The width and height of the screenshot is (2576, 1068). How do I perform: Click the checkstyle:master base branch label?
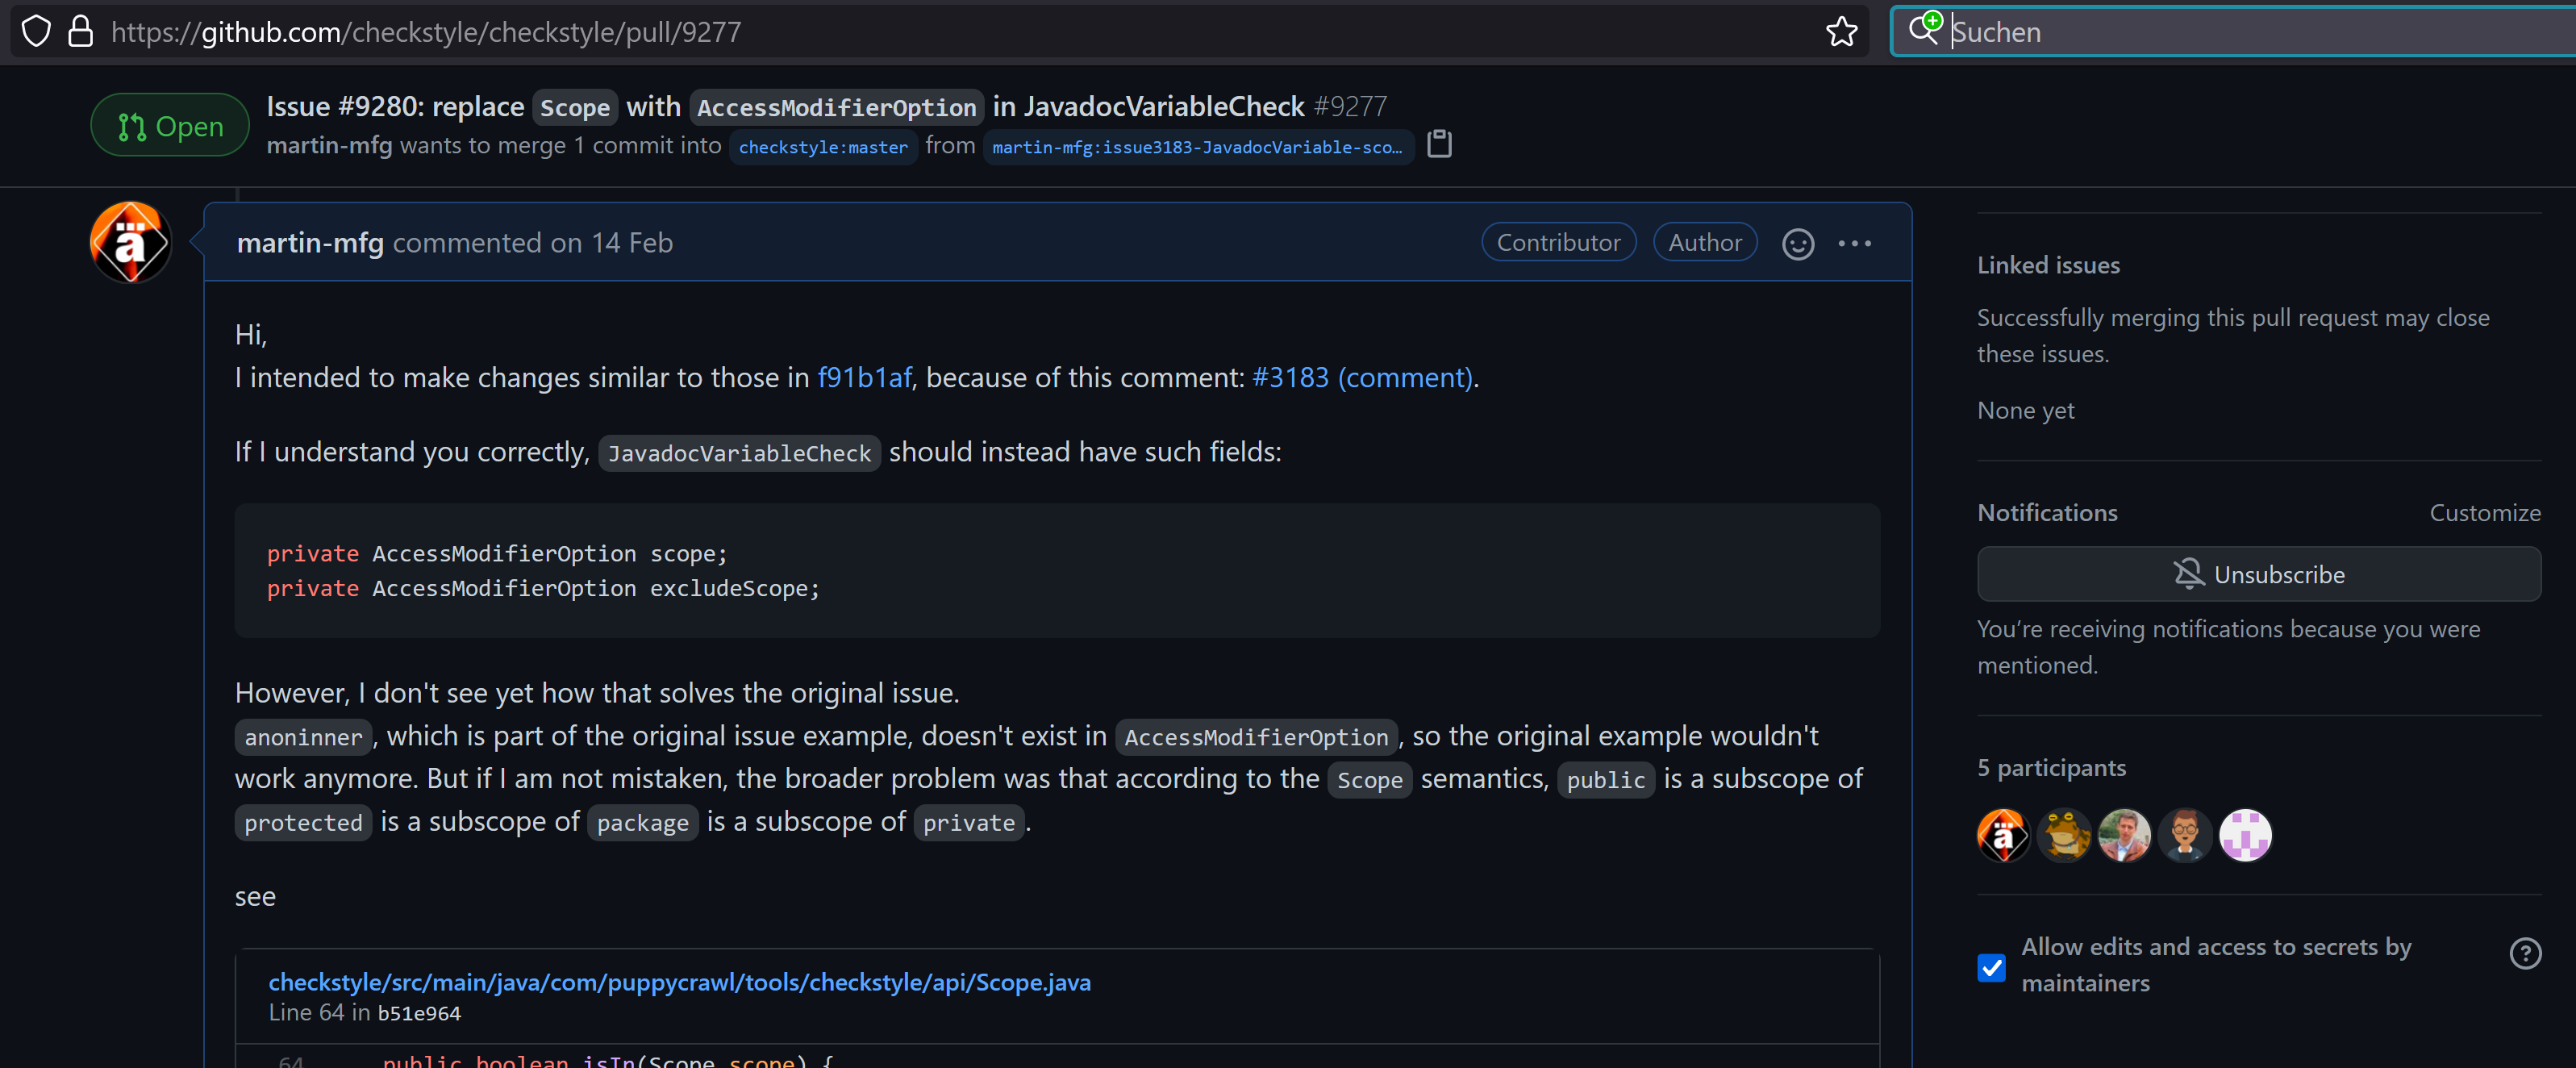pyautogui.click(x=823, y=148)
